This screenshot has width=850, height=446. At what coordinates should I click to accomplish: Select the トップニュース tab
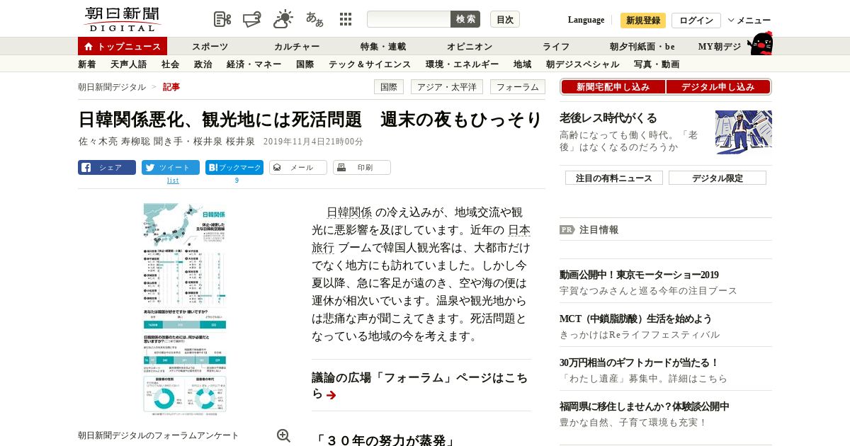pos(123,46)
